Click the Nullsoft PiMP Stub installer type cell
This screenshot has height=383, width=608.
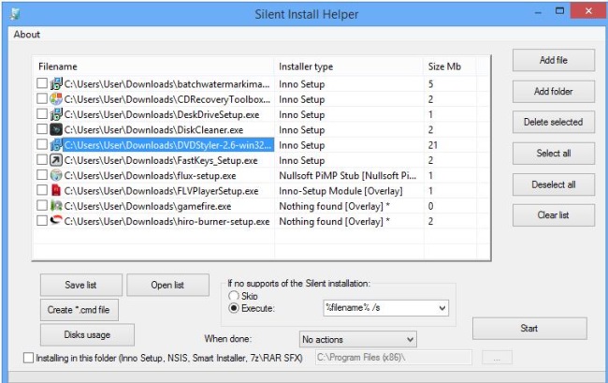[348, 176]
